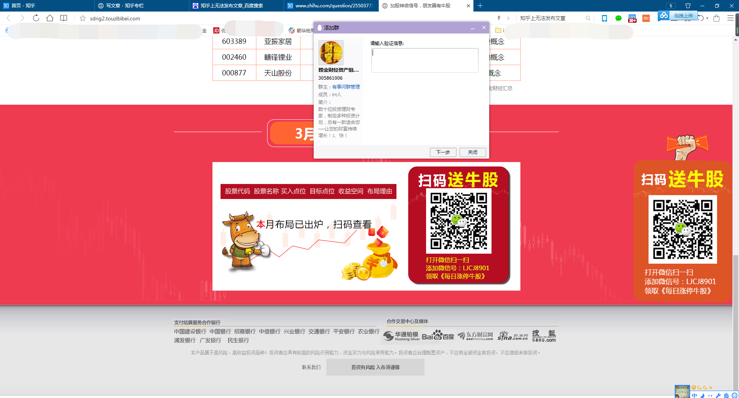Click the Baidu logo in partners
This screenshot has width=739, height=398.
coord(438,336)
